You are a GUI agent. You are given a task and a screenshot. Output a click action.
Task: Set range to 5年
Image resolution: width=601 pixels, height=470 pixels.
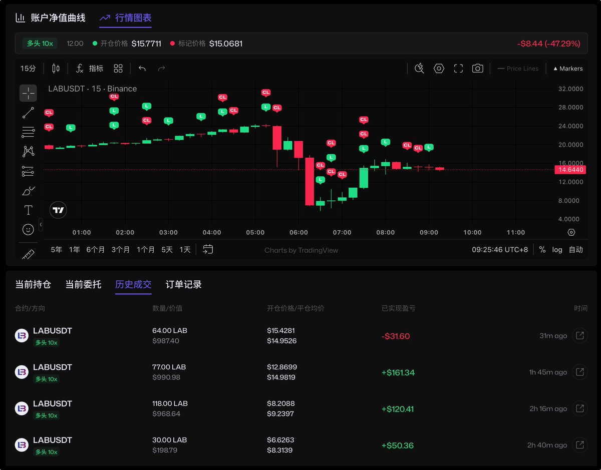(x=57, y=249)
